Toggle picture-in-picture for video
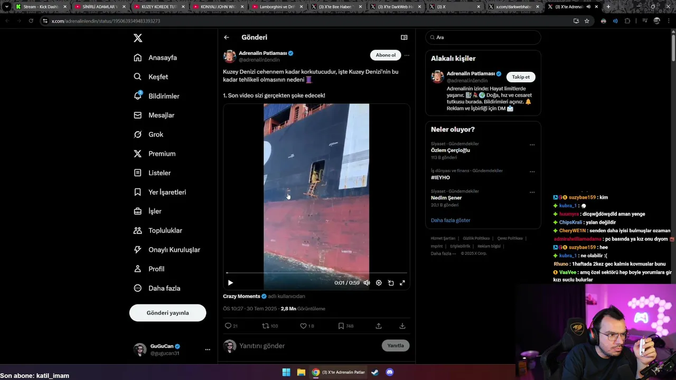This screenshot has width=676, height=380. coord(391,283)
